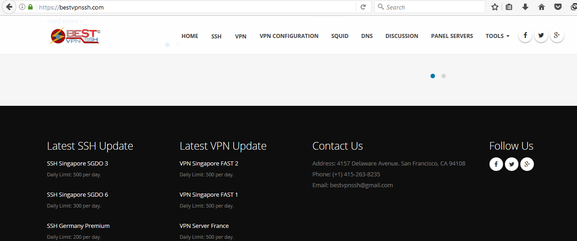Reload the page with the refresh icon

(363, 7)
